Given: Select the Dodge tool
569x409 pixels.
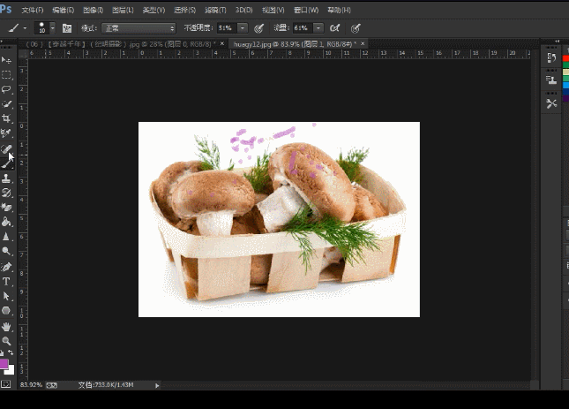Looking at the screenshot, I should 6,252.
